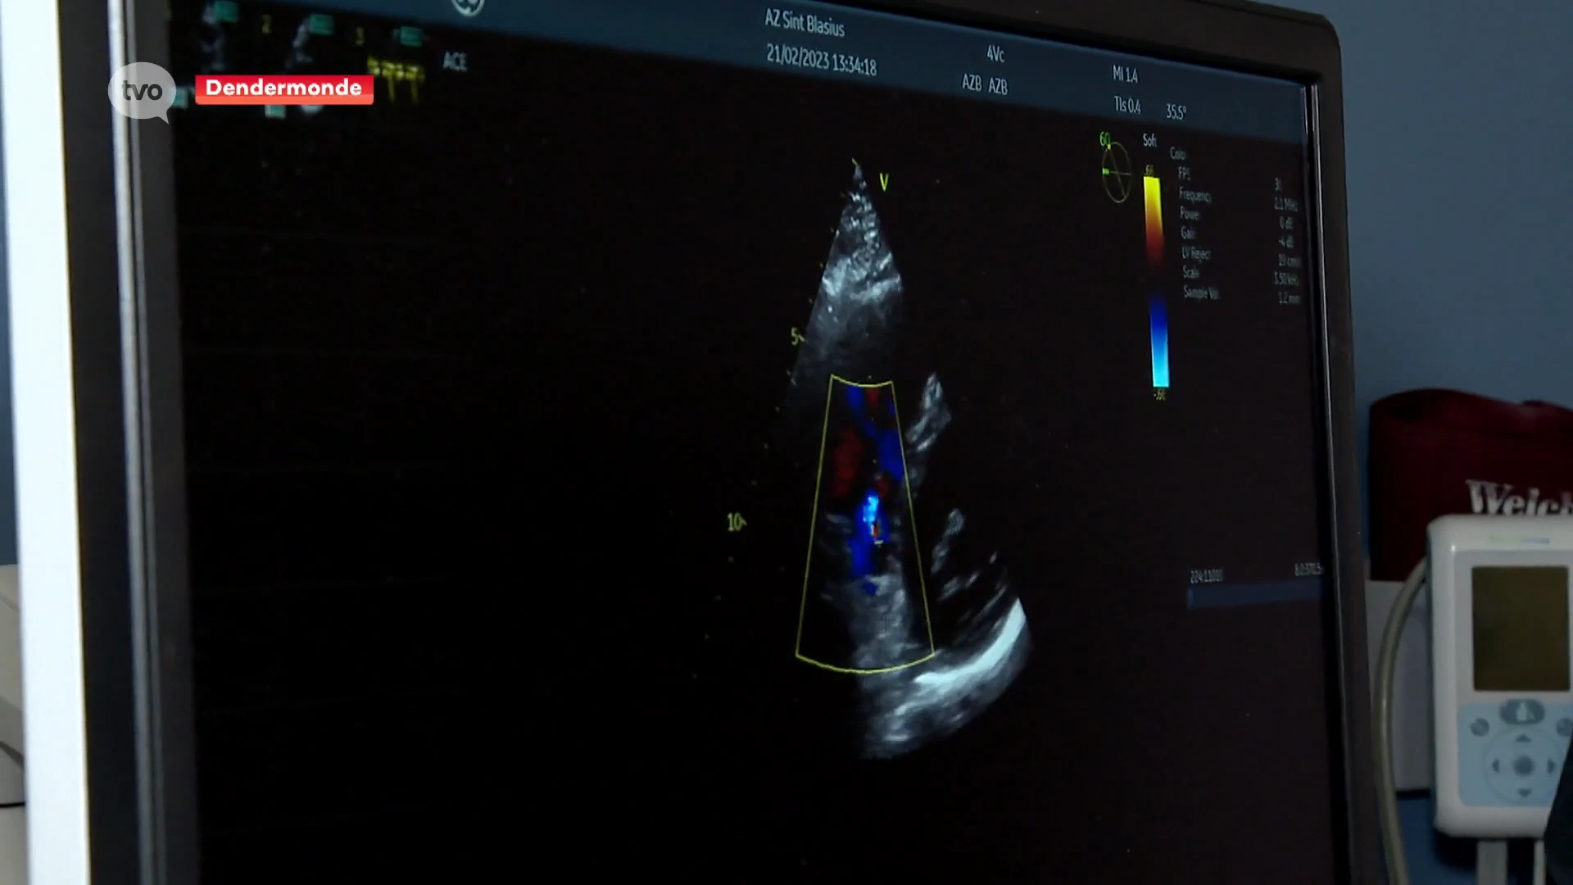This screenshot has width=1573, height=885.
Task: Select the Sample Vol parameter label
Action: [x=1200, y=293]
